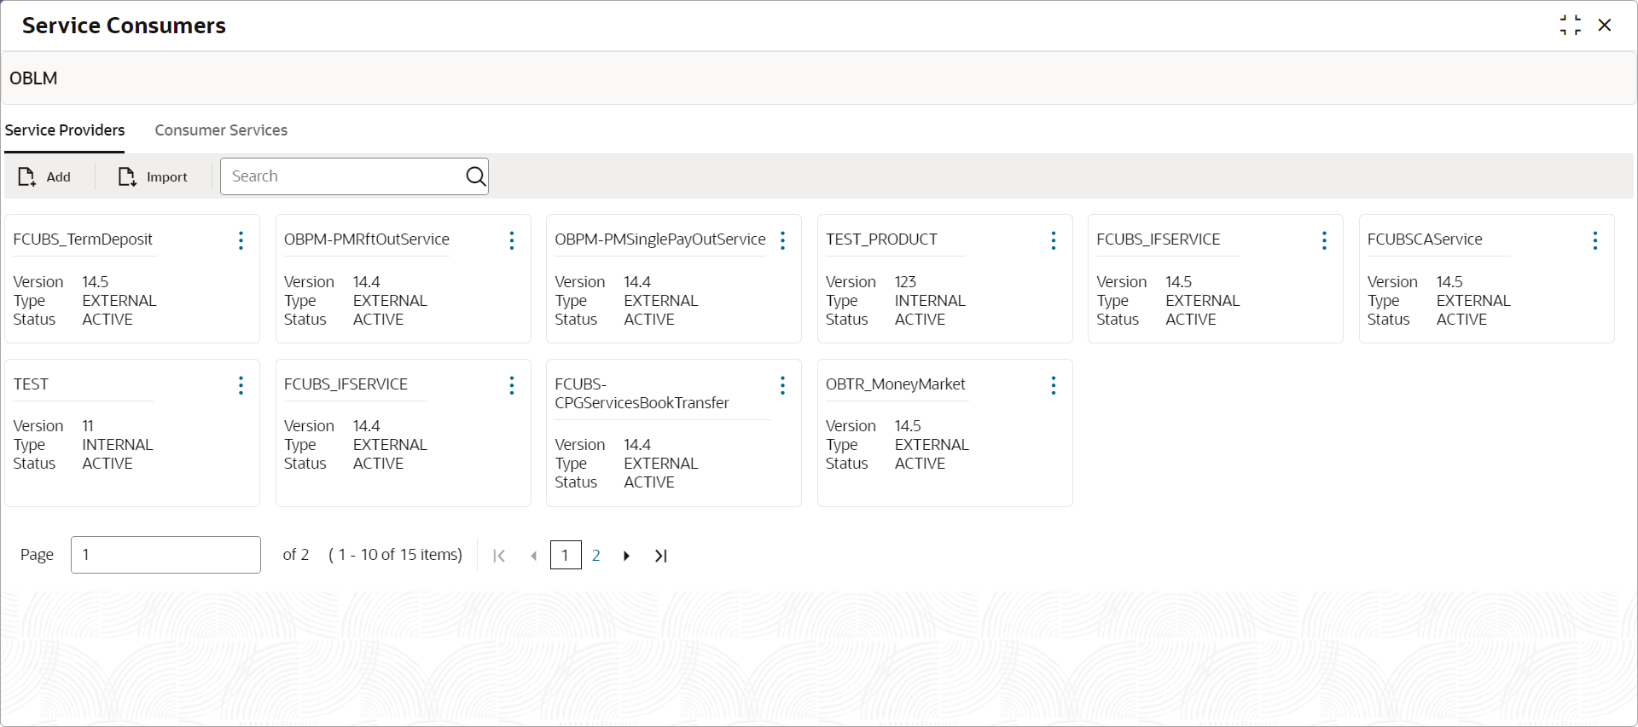Select page 1 in pagination
This screenshot has height=727, width=1638.
coord(566,555)
